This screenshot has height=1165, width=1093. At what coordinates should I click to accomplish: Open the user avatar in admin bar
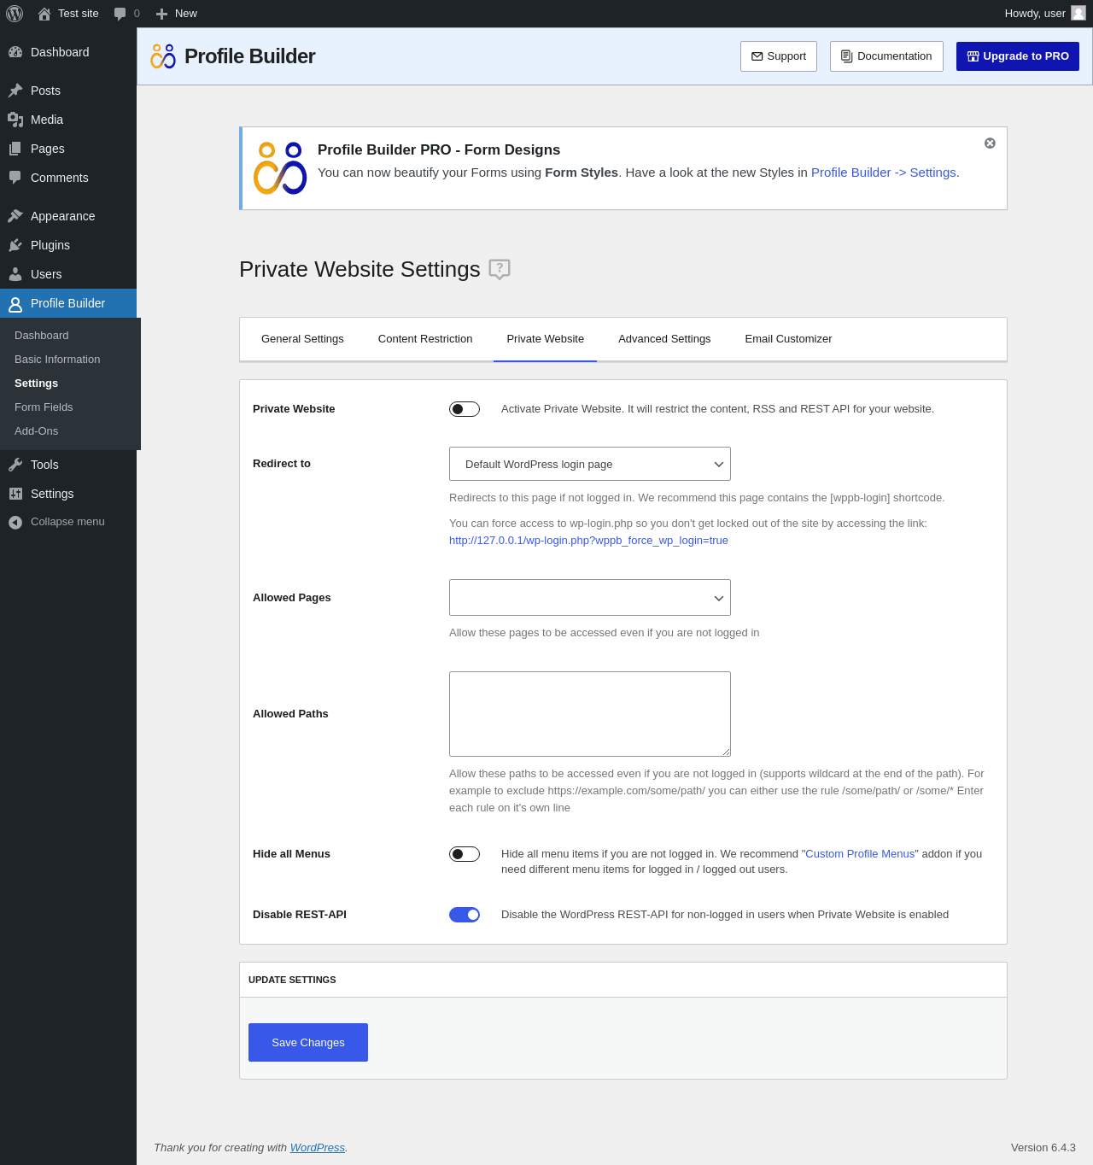pyautogui.click(x=1078, y=13)
